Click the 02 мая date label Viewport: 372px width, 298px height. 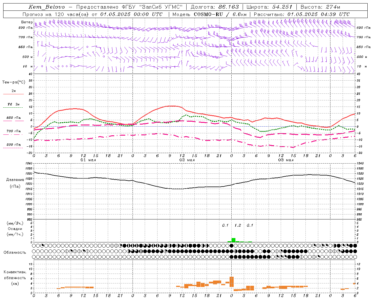tap(187, 160)
